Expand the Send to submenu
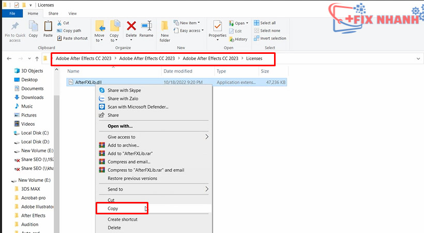 tap(154, 189)
